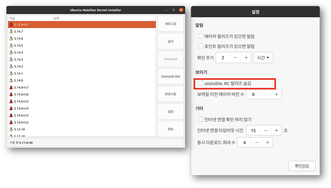Confirm settings with 확인(O) button
Viewport: 331px width, 188px height.
302,166
